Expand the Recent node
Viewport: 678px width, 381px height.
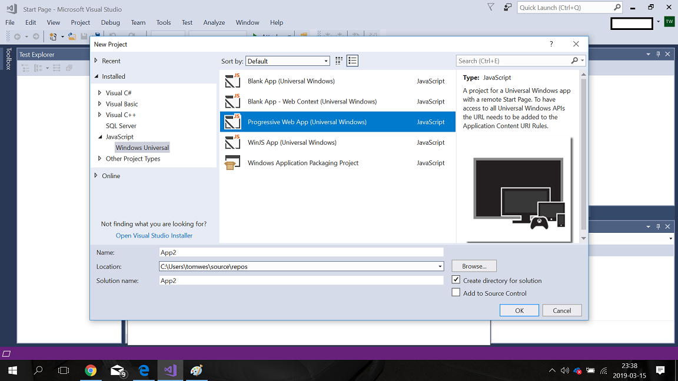[96, 61]
